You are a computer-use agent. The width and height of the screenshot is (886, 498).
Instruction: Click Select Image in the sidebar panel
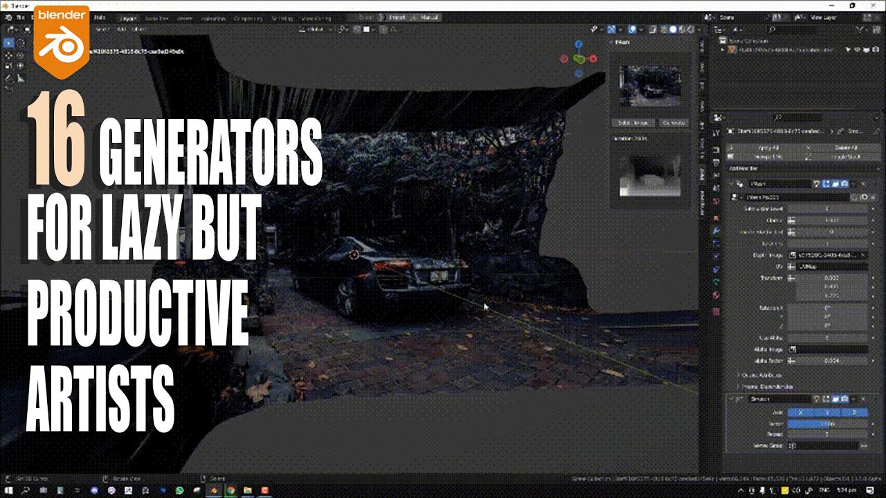point(633,122)
